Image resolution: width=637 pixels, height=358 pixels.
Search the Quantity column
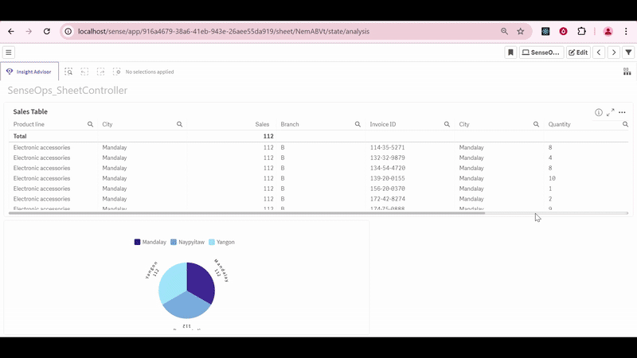click(625, 124)
